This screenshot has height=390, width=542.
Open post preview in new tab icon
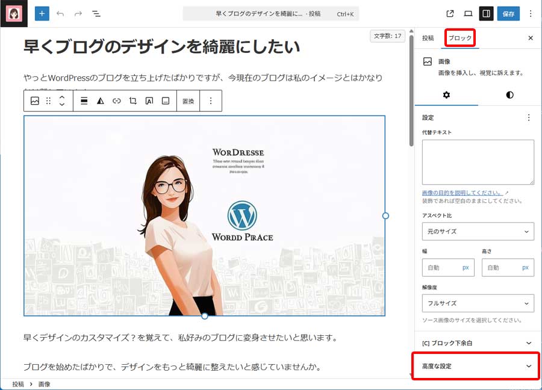(450, 13)
